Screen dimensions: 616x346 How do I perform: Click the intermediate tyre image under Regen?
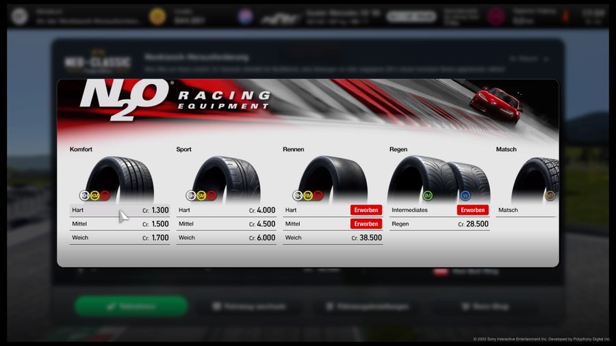[422, 179]
